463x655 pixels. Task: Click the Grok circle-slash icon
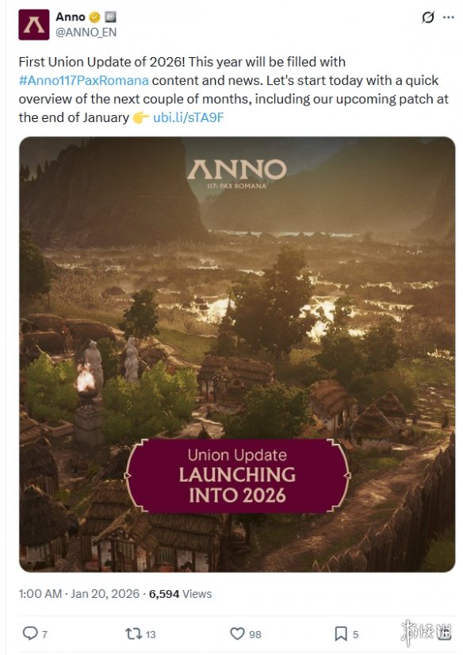click(428, 17)
